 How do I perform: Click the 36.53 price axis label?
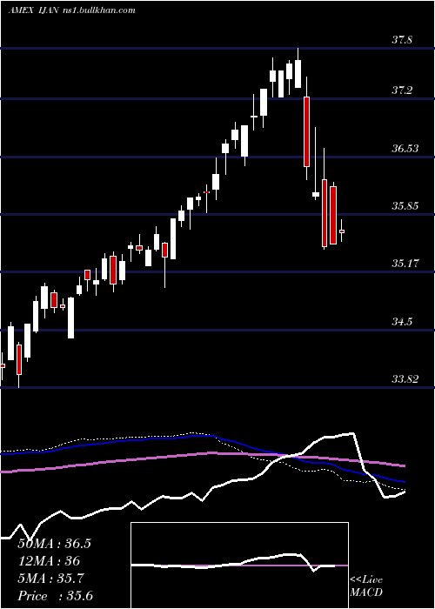405,149
